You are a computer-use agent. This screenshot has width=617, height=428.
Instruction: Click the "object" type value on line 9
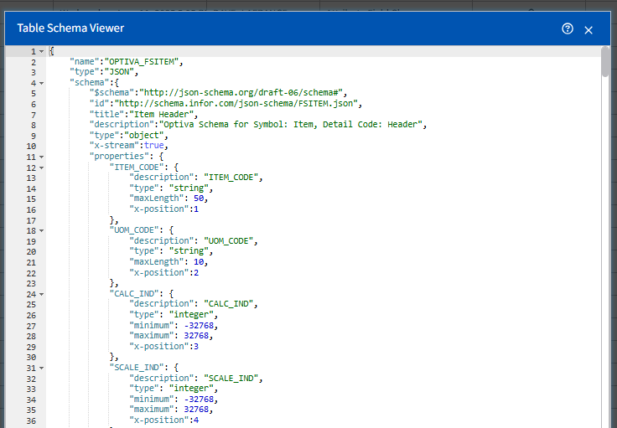[144, 135]
